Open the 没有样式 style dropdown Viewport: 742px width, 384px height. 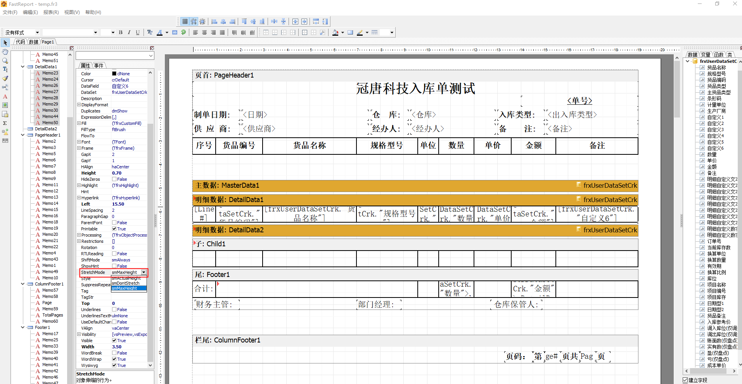click(x=37, y=33)
